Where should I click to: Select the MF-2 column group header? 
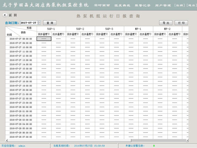pyautogui.click(x=168, y=29)
